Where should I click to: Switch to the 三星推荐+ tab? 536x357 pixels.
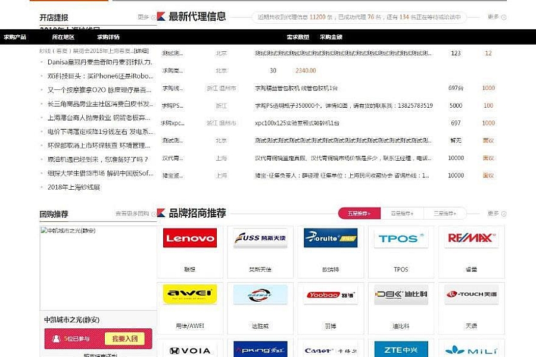tap(445, 214)
